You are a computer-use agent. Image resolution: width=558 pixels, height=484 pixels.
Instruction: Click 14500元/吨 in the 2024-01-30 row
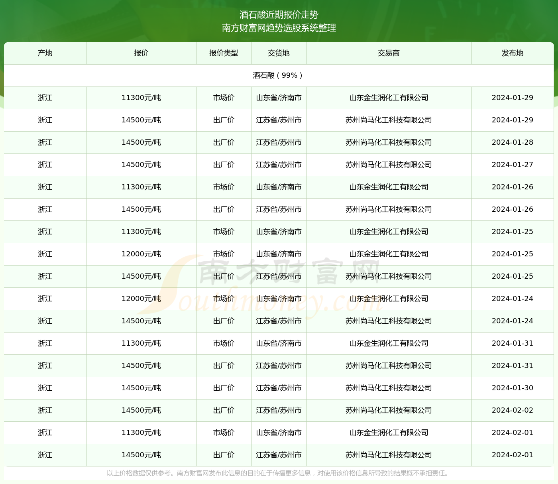click(x=141, y=388)
